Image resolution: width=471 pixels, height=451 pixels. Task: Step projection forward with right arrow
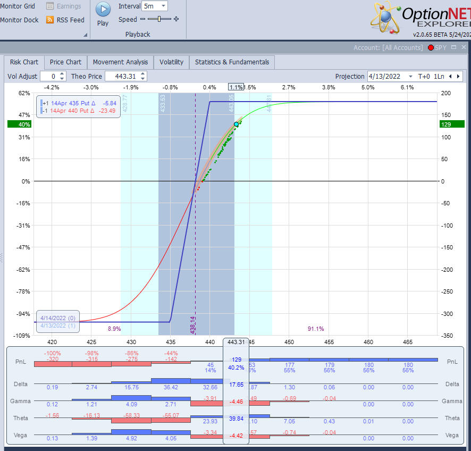coord(458,76)
